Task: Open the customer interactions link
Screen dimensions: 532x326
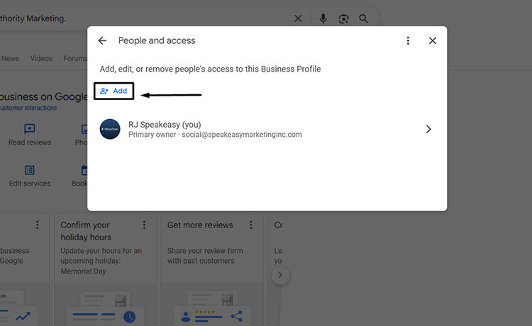Action: click(x=28, y=108)
